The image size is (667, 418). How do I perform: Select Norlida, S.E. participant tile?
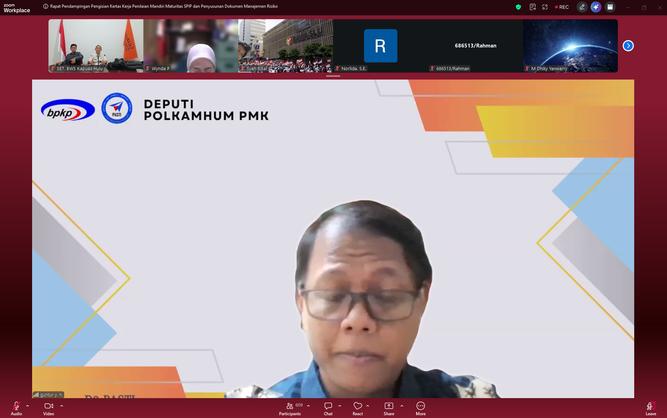click(x=381, y=46)
